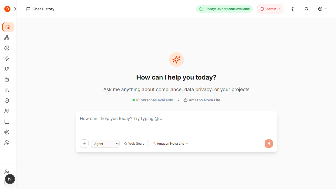Open the user account menu
Screen dimensions: 336x189
click(322, 9)
